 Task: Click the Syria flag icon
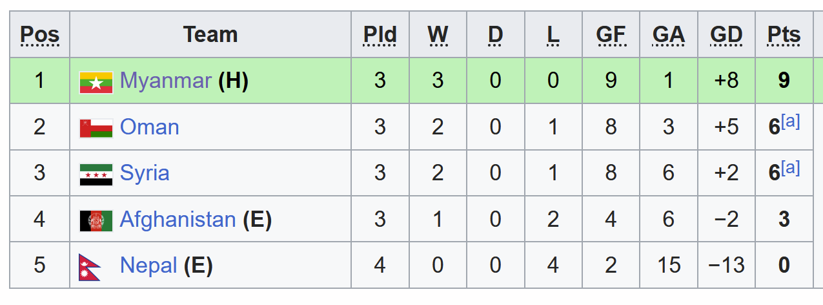(x=96, y=174)
